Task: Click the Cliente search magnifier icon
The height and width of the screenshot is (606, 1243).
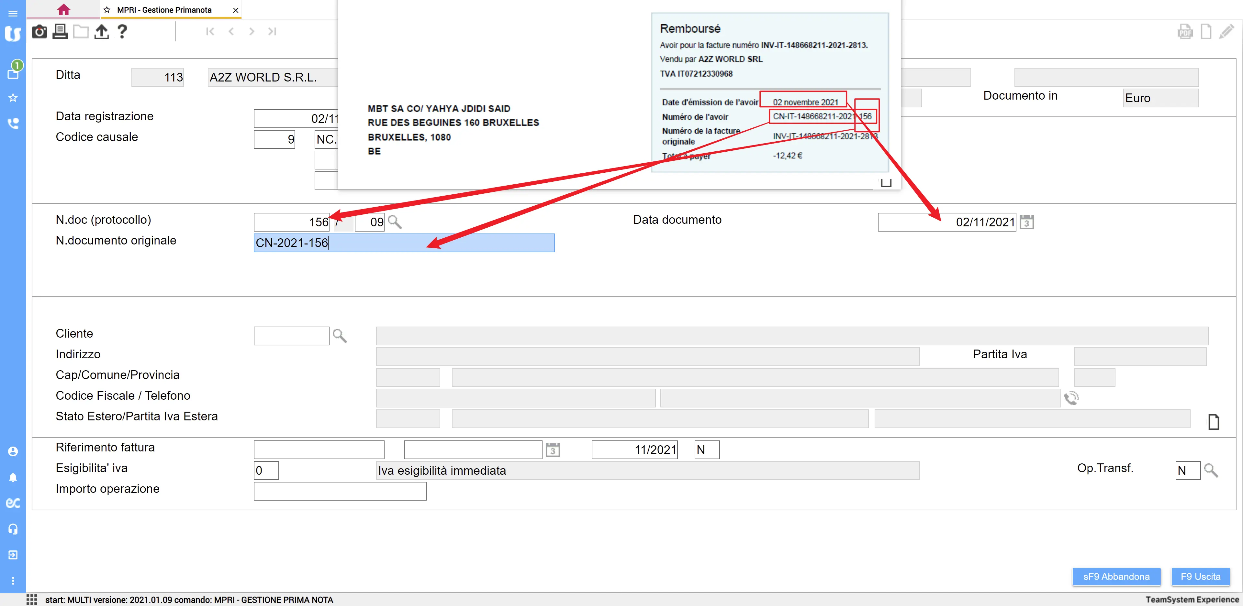Action: click(x=340, y=336)
